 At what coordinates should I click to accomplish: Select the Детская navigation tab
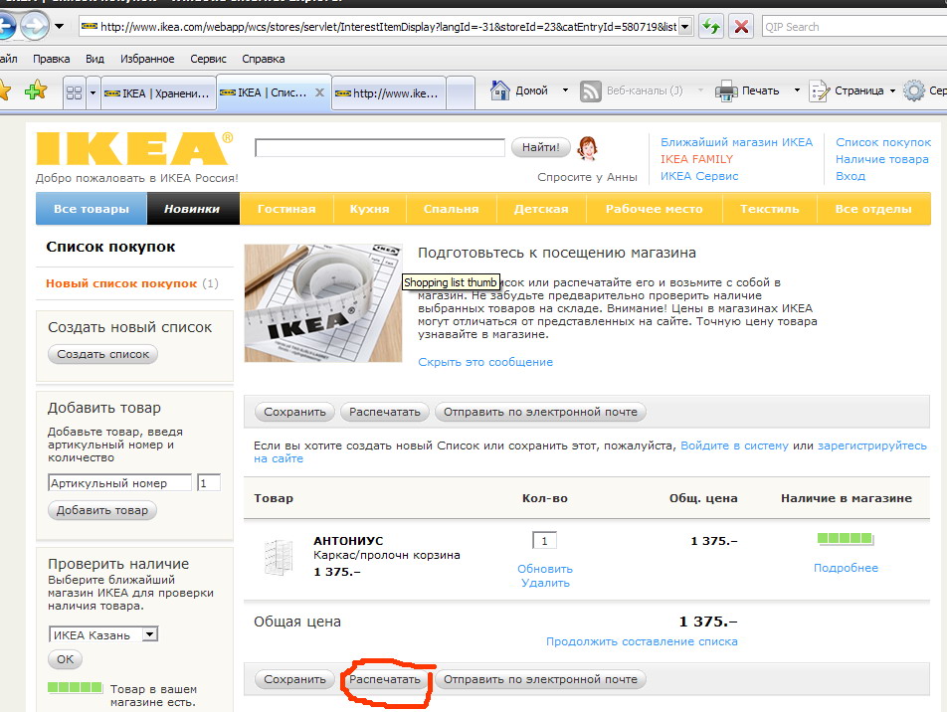pyautogui.click(x=541, y=209)
